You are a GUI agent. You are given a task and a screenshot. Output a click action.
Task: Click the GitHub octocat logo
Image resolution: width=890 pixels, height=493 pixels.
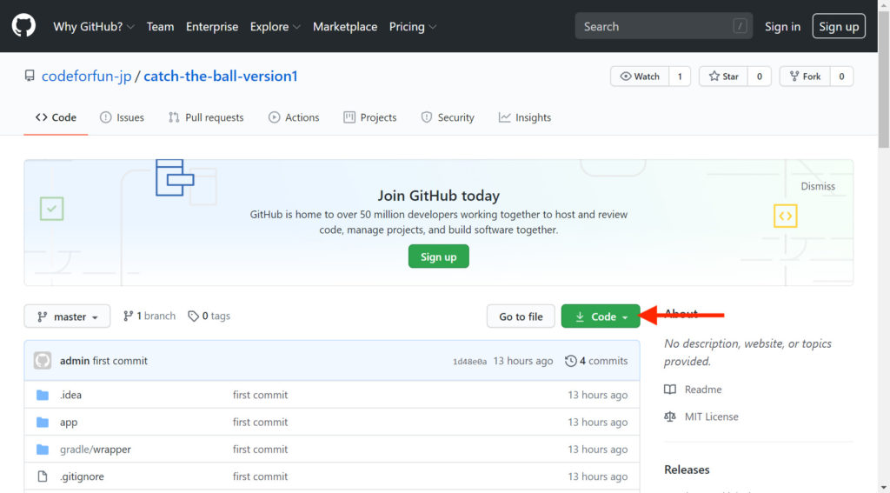[x=23, y=26]
